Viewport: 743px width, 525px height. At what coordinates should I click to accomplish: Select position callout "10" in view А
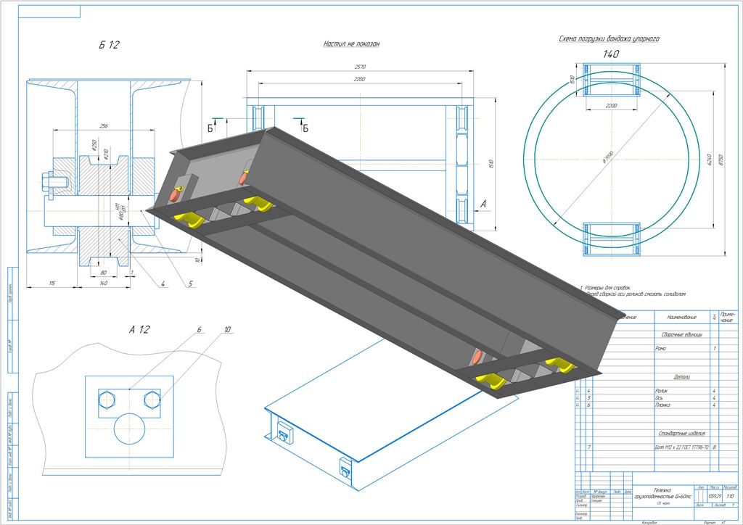pyautogui.click(x=227, y=329)
